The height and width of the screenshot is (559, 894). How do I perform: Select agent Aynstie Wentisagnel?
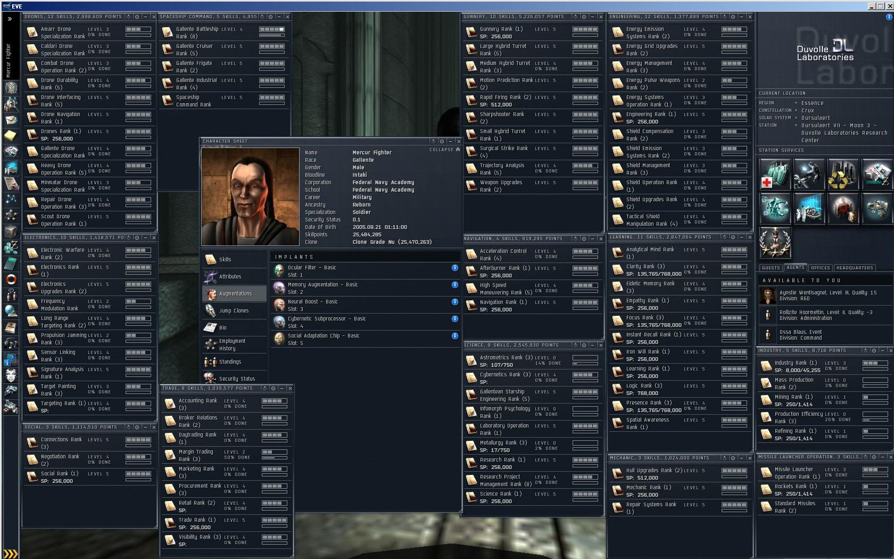tap(825, 295)
